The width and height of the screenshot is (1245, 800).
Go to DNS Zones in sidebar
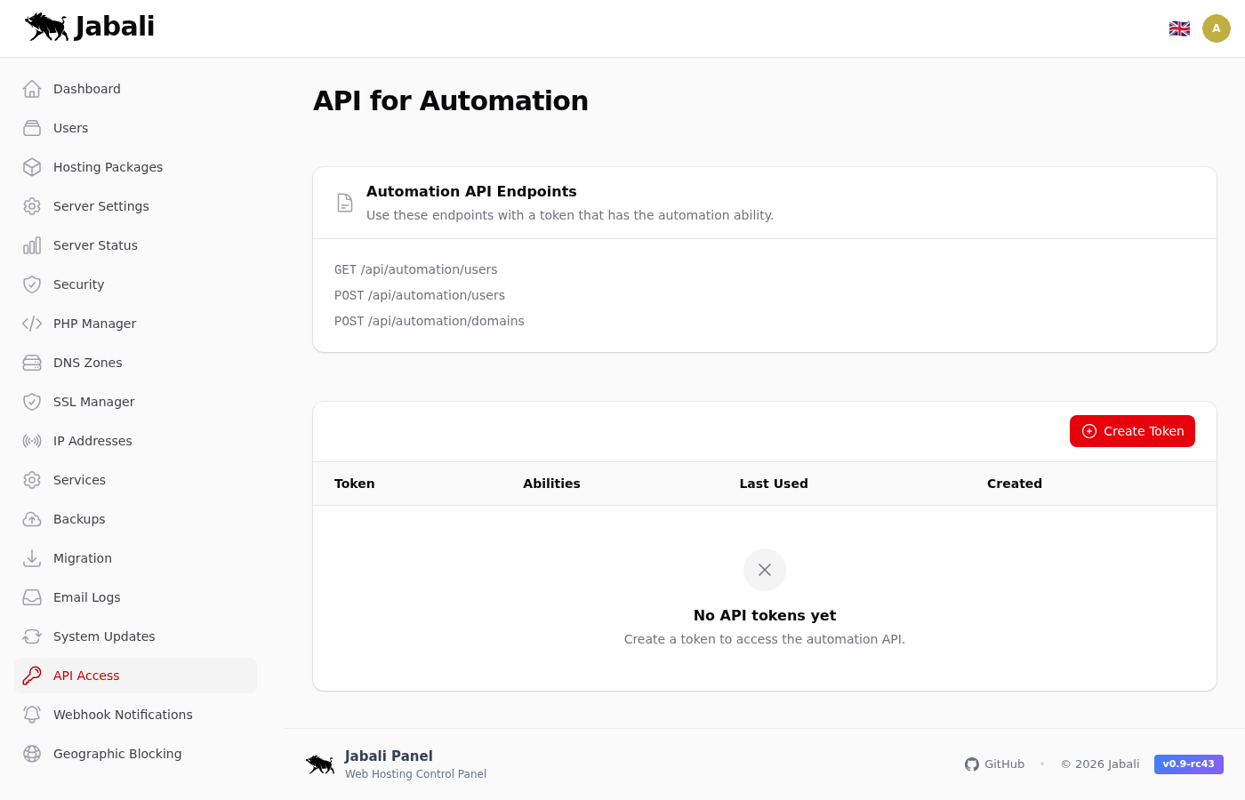click(87, 363)
